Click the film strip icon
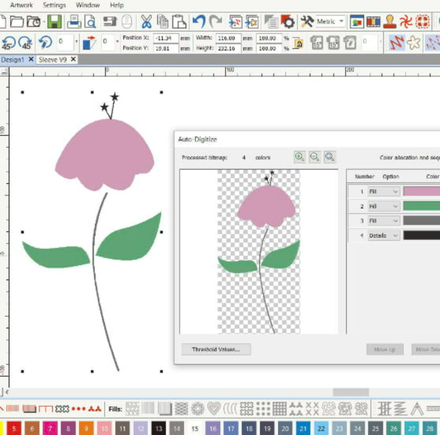The height and width of the screenshot is (435, 440). (374, 22)
